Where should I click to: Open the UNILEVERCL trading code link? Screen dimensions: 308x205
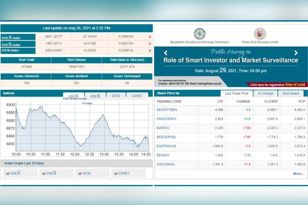click(x=167, y=119)
